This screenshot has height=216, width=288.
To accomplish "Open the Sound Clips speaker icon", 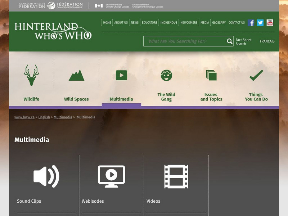I will pos(46,176).
